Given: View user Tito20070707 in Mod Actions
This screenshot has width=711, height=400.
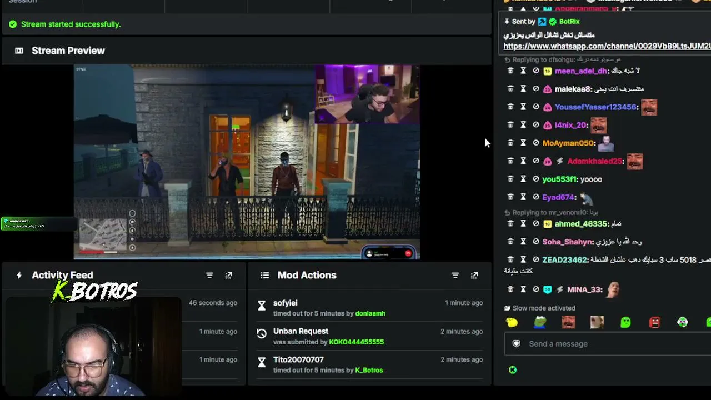Looking at the screenshot, I should [298, 359].
